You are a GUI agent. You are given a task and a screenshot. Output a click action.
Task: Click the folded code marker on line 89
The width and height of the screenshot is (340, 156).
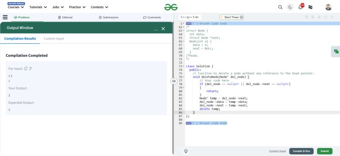(188, 123)
